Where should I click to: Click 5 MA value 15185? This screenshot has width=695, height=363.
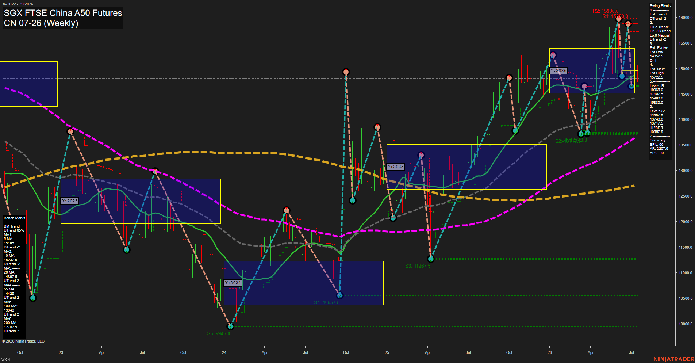click(x=9, y=243)
